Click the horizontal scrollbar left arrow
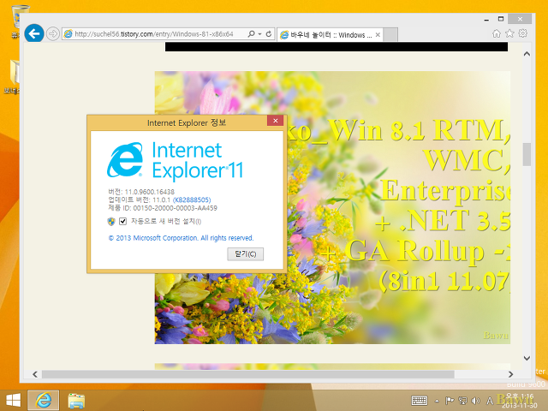Image resolution: width=548 pixels, height=411 pixels. (x=35, y=374)
